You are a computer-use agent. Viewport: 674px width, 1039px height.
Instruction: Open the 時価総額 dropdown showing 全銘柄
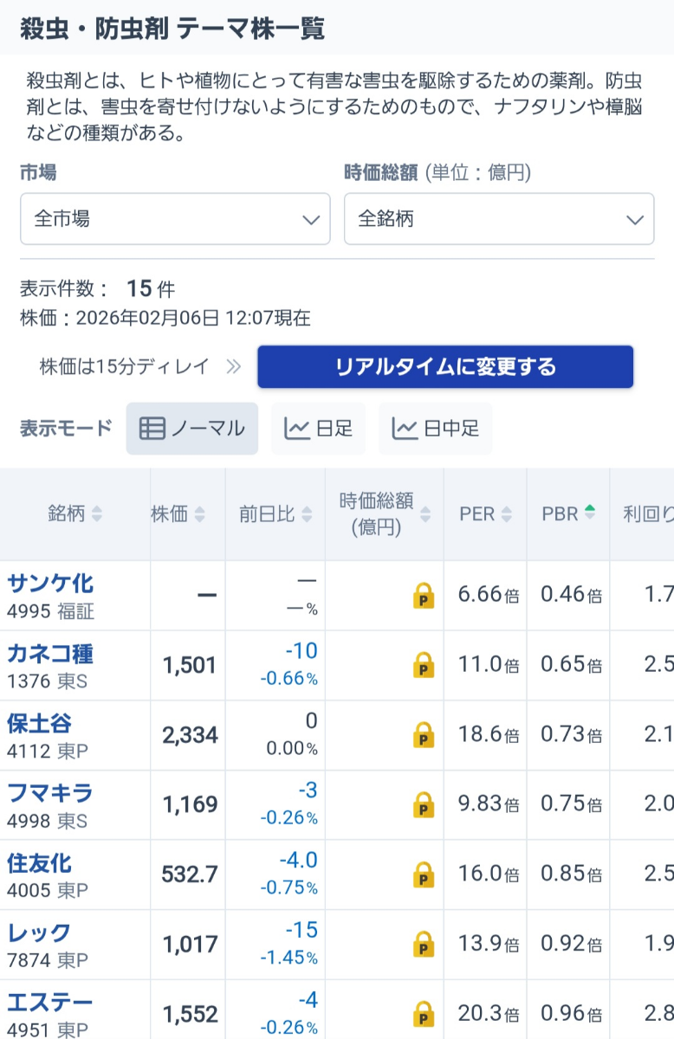pos(500,219)
